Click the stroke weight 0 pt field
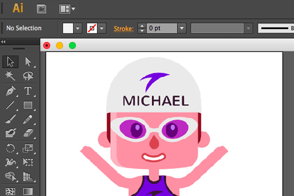 [162, 28]
